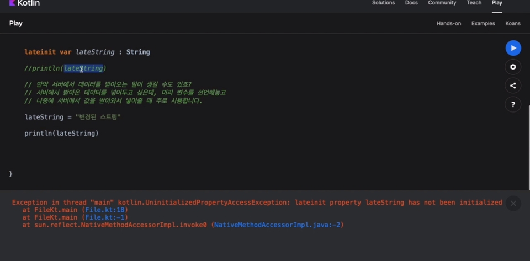530x261 pixels.
Task: Open the Koans link
Action: coord(513,23)
